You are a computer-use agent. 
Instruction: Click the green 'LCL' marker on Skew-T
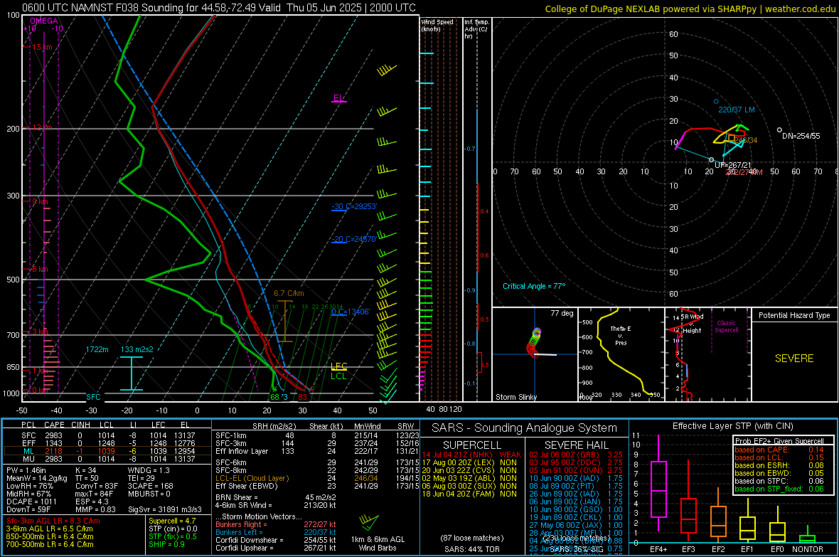coord(338,376)
